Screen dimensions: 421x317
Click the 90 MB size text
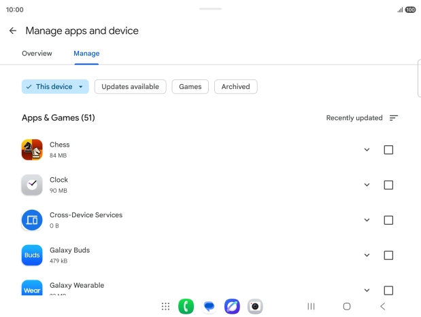(58, 191)
